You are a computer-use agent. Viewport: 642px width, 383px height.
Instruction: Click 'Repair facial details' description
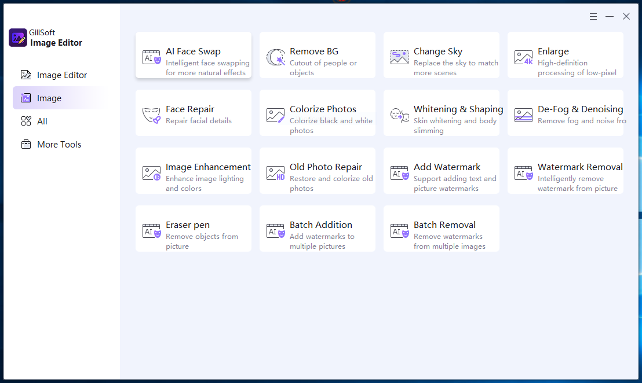coord(199,121)
